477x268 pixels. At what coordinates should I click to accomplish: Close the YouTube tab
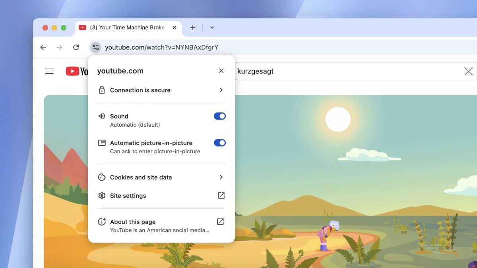174,28
